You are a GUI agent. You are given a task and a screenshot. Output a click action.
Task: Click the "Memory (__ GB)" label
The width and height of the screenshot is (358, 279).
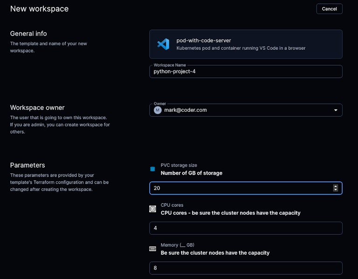pyautogui.click(x=178, y=245)
